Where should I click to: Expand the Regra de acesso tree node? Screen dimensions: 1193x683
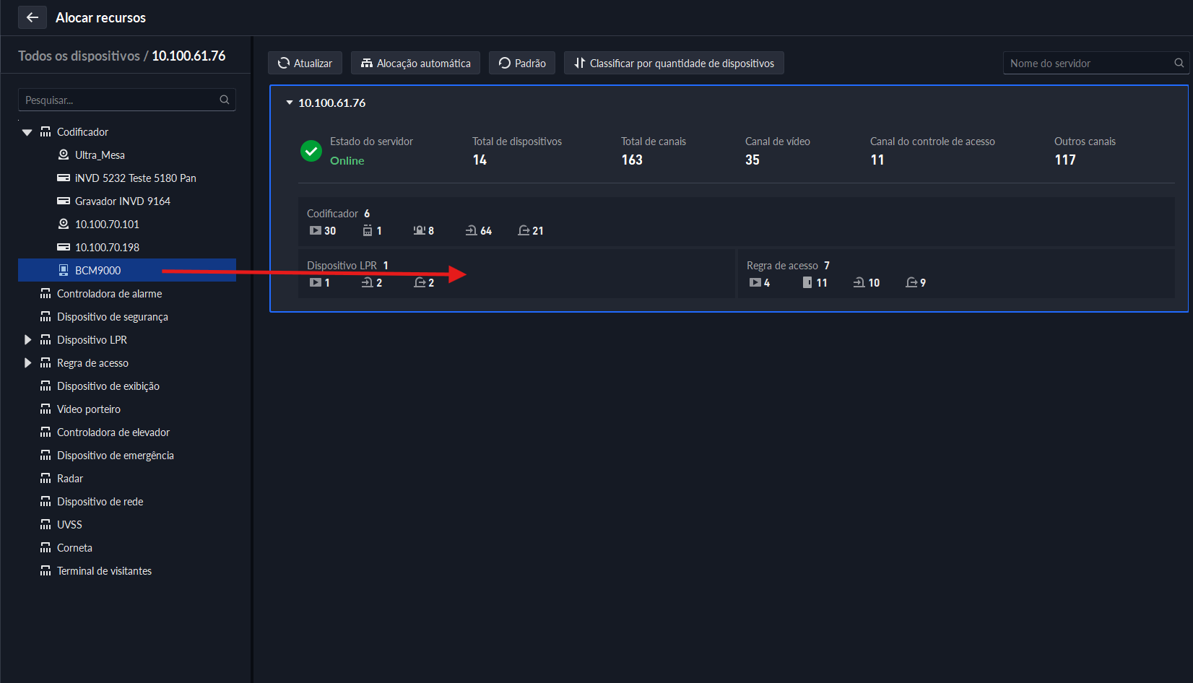[27, 362]
